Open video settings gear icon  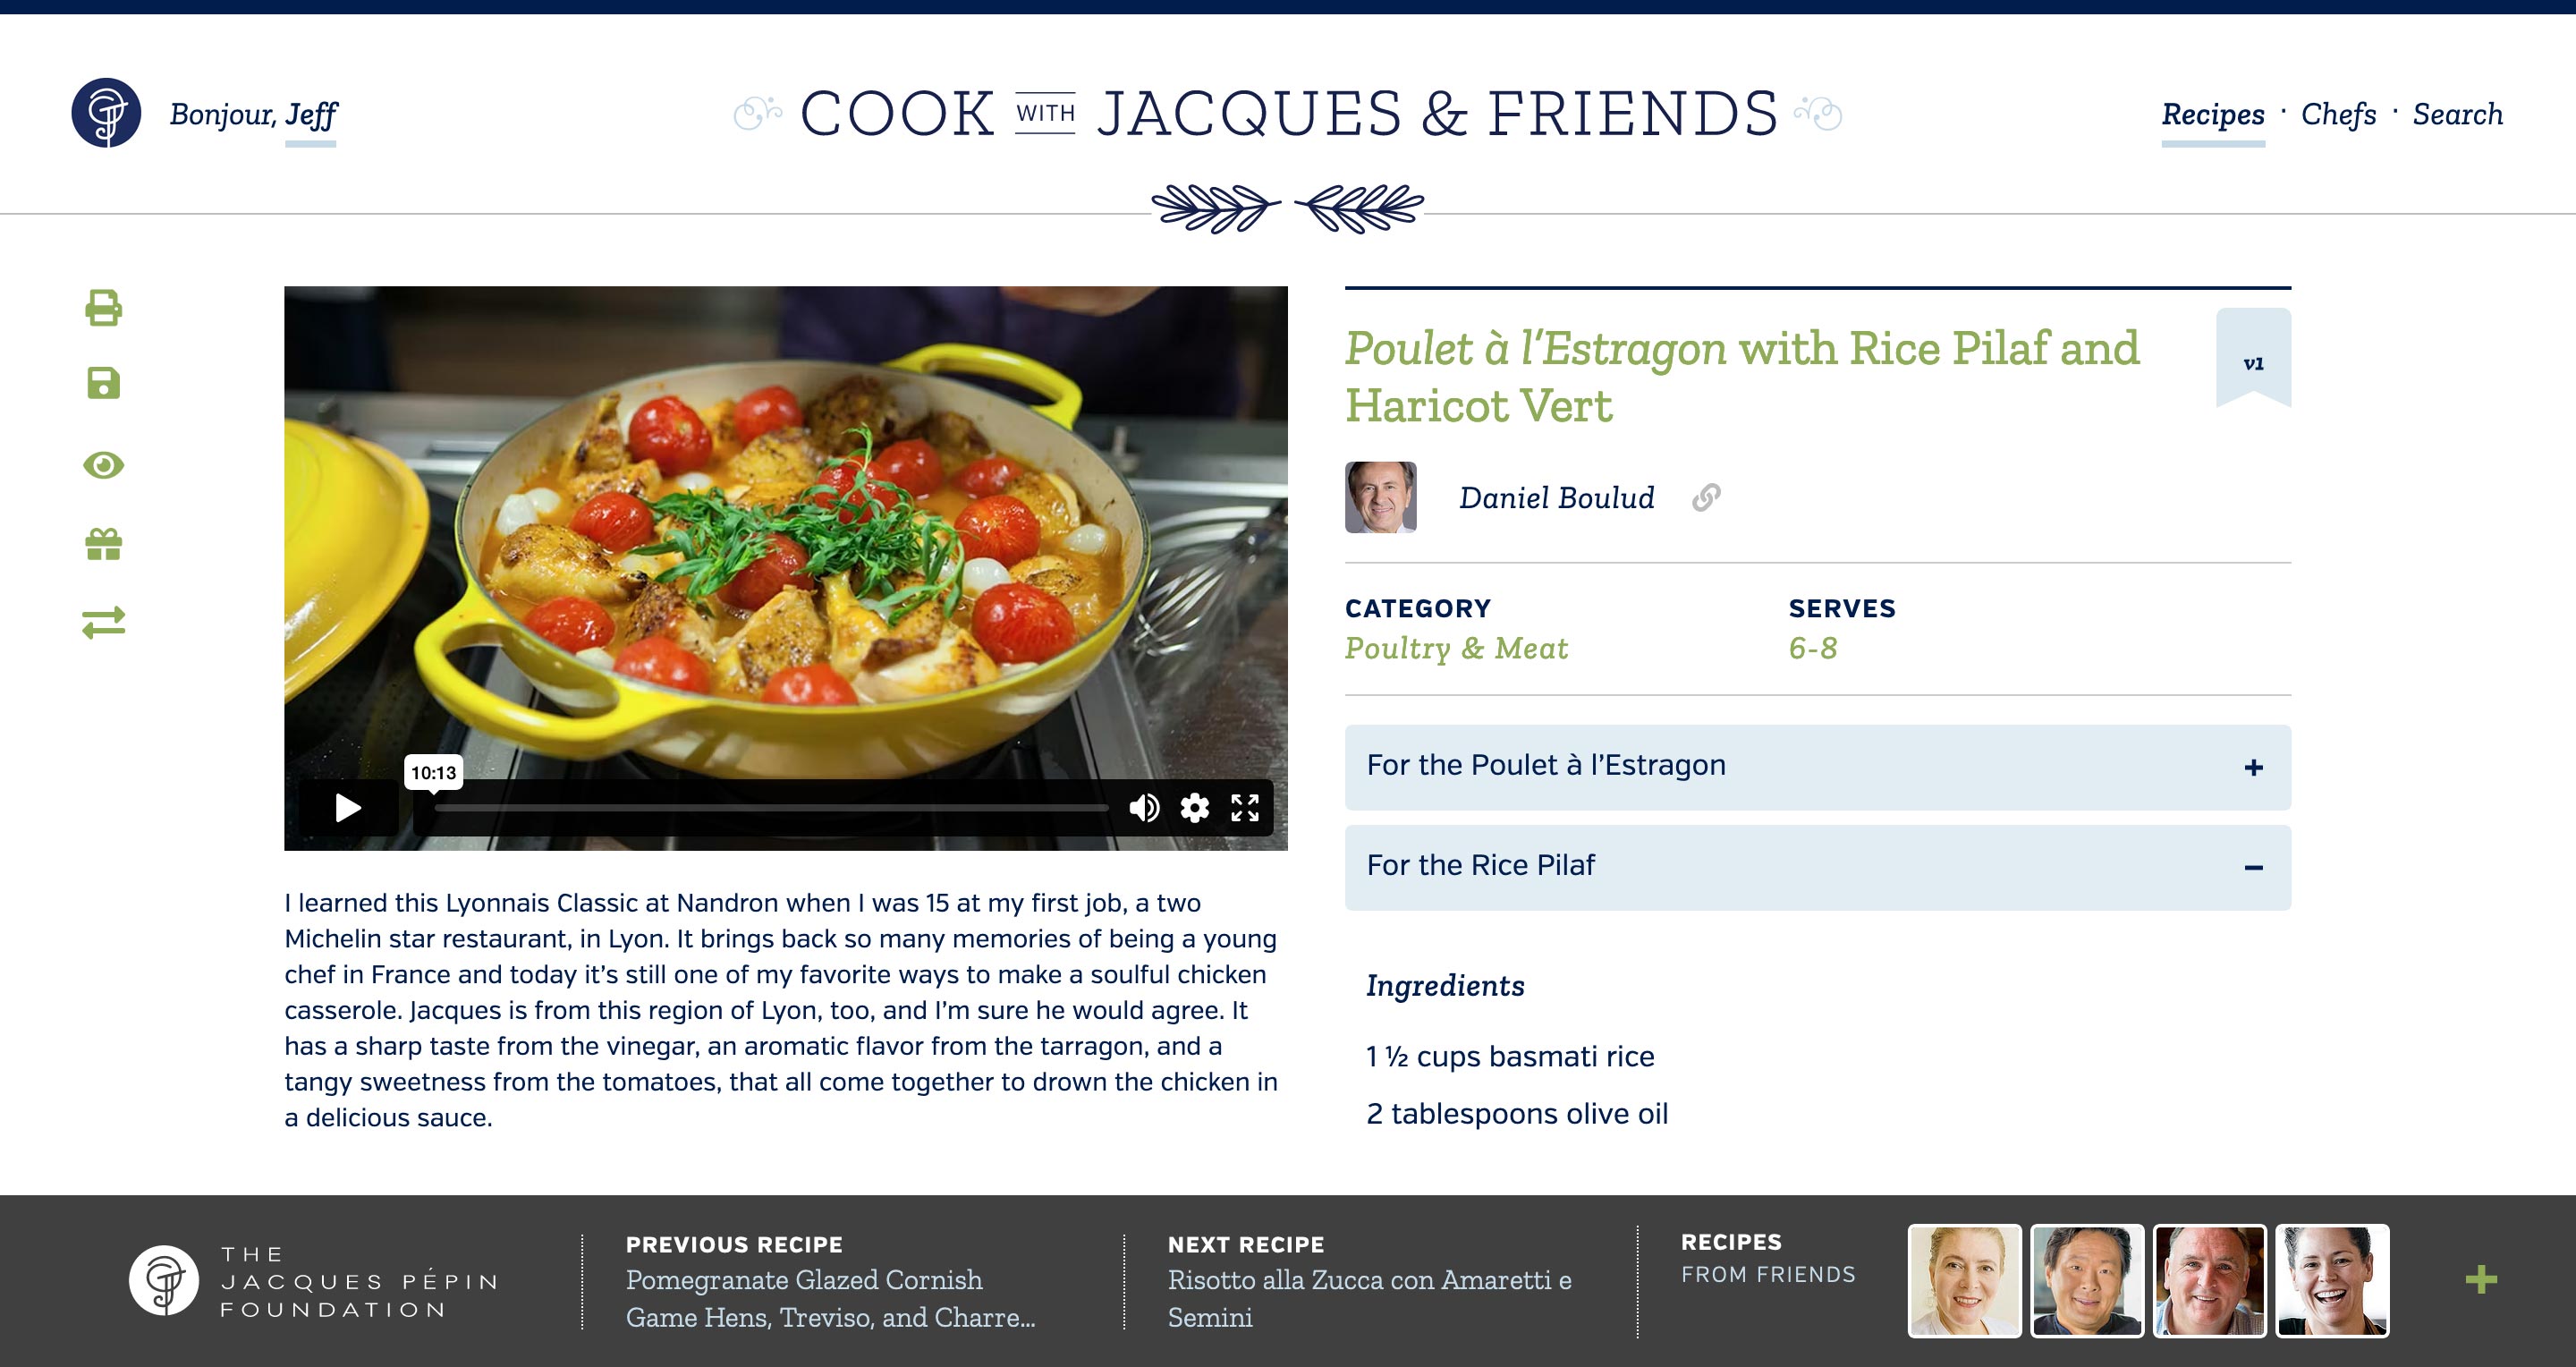(x=1194, y=808)
